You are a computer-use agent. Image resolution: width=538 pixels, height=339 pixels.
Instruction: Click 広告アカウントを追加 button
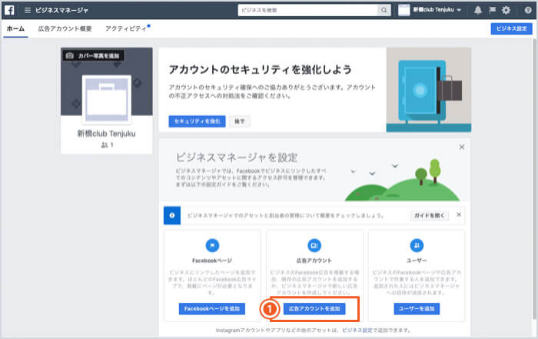[x=314, y=309]
